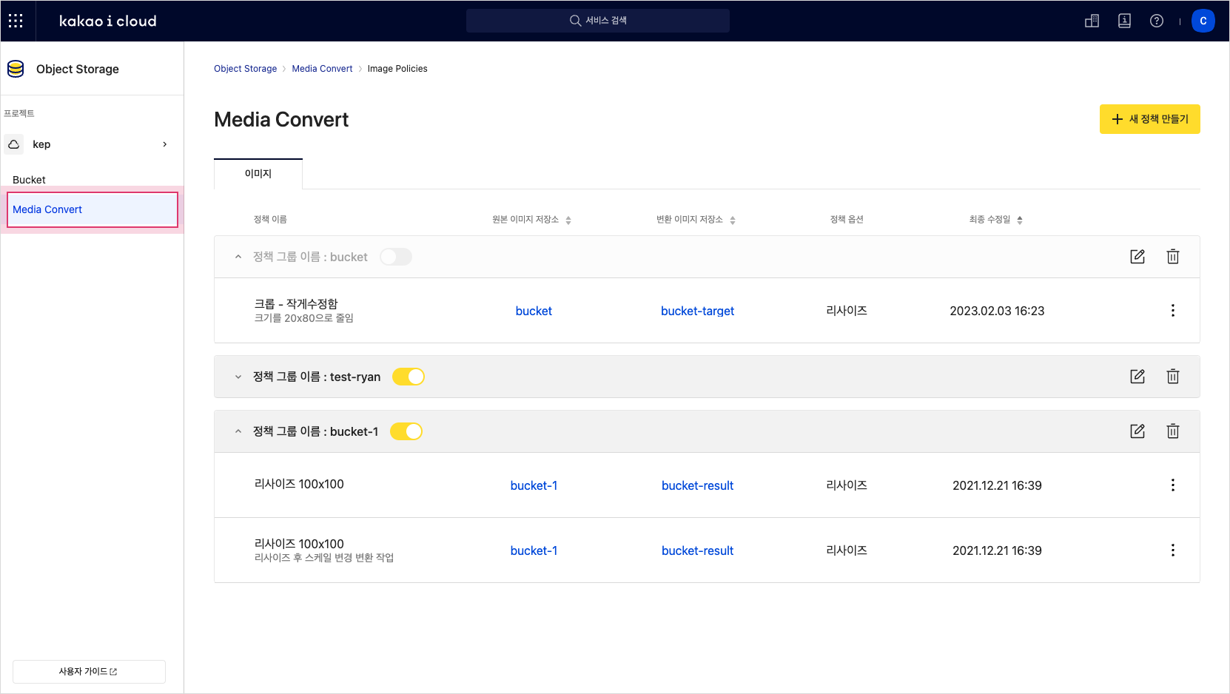Open the 사용자 가이드 link

[89, 672]
